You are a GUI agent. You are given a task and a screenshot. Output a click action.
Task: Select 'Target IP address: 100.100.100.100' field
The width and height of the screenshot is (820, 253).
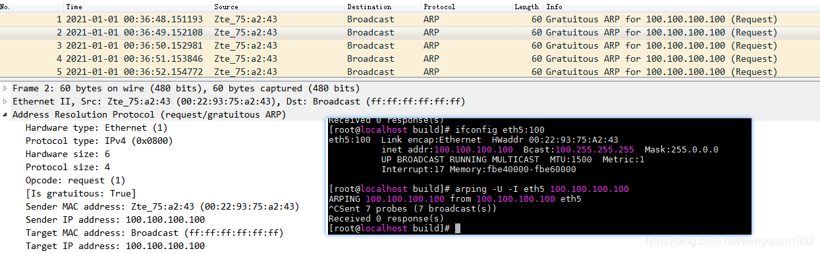point(115,246)
